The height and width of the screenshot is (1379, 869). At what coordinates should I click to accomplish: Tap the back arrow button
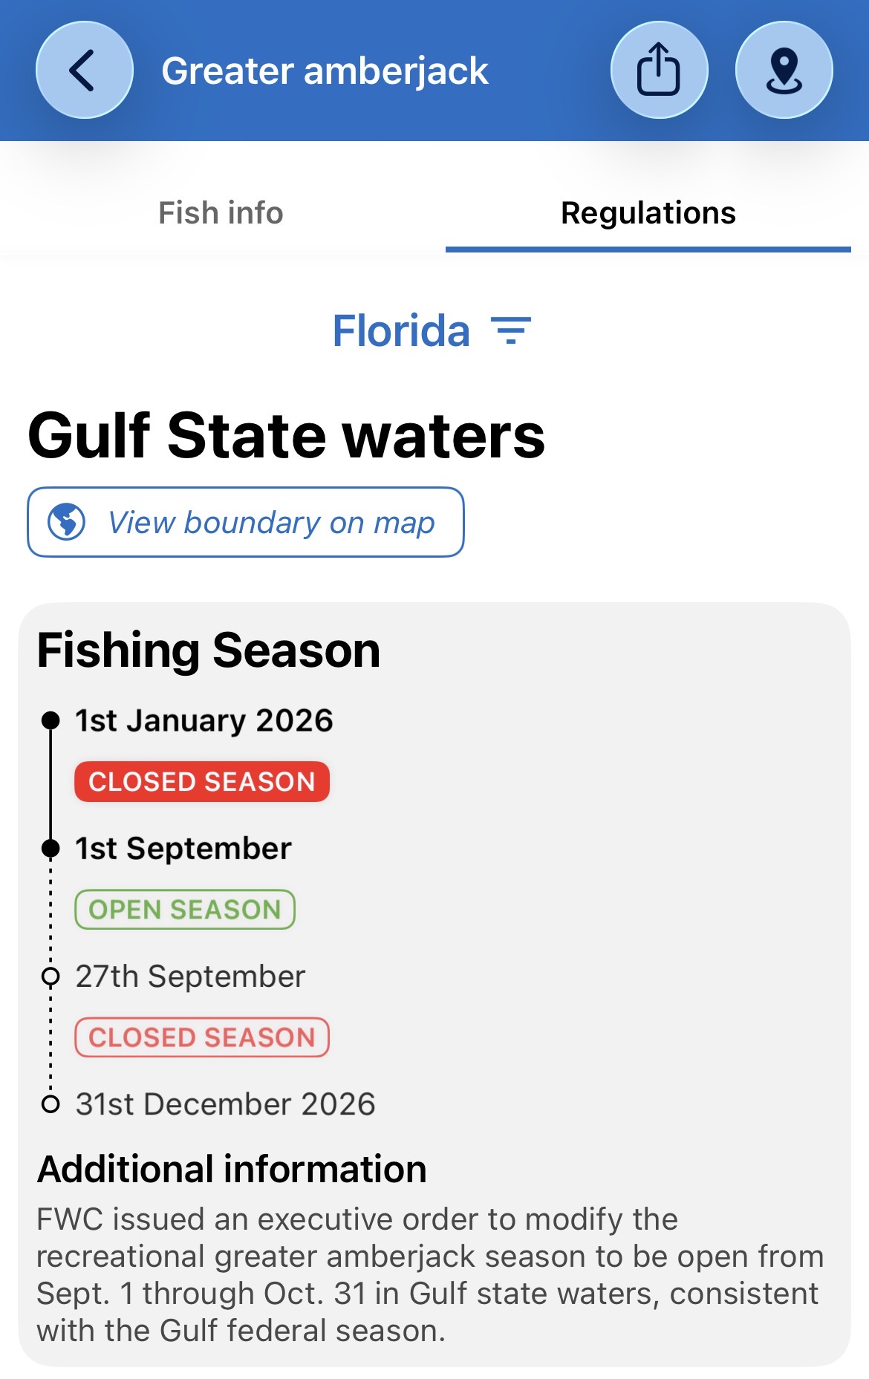click(x=85, y=70)
